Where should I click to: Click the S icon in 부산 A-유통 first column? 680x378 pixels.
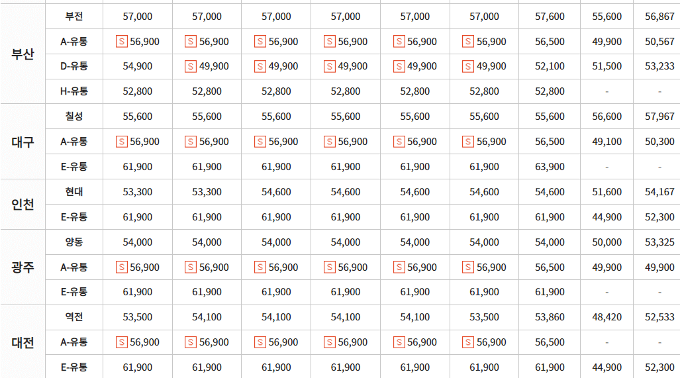click(x=121, y=42)
